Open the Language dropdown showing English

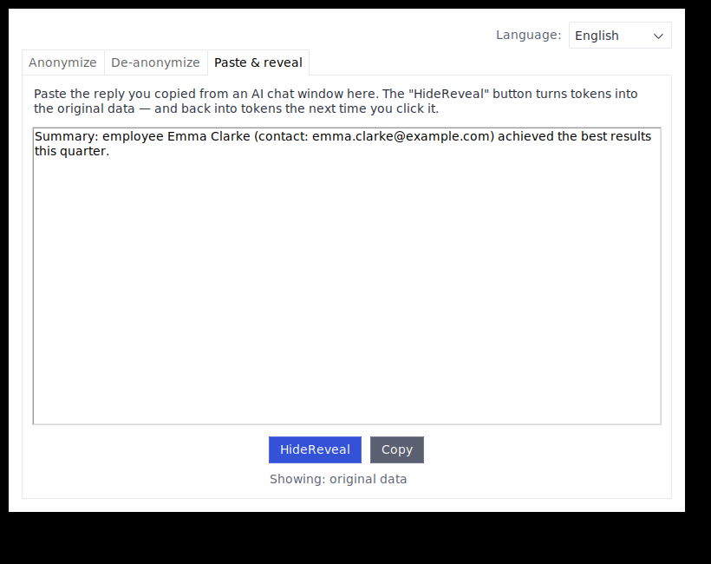[620, 36]
